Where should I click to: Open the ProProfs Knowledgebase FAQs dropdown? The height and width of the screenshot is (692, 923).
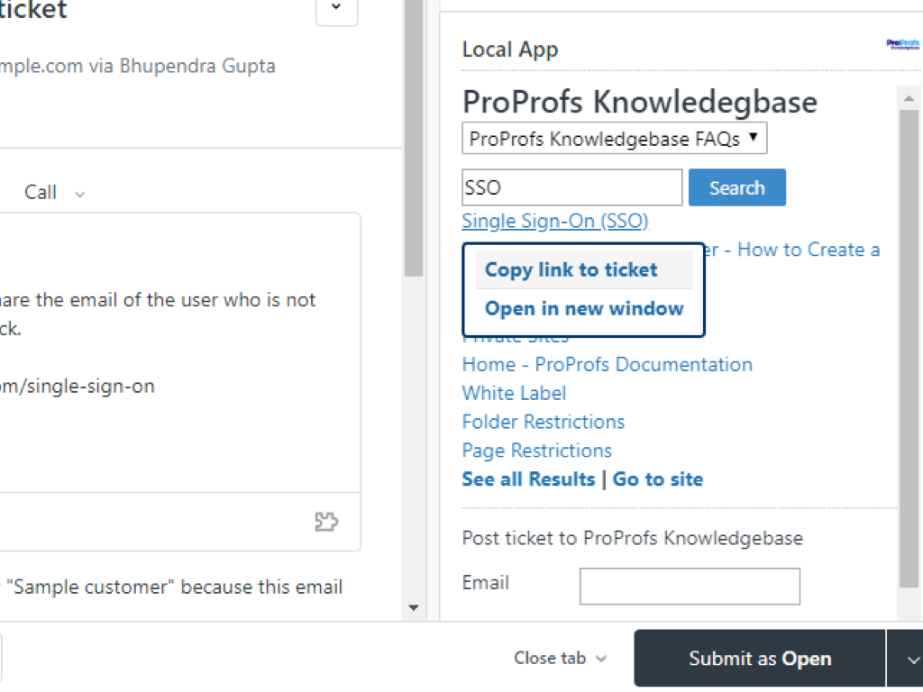(x=614, y=139)
